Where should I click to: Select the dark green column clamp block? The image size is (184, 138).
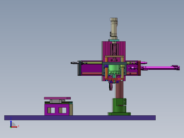pyautogui.click(x=119, y=105)
